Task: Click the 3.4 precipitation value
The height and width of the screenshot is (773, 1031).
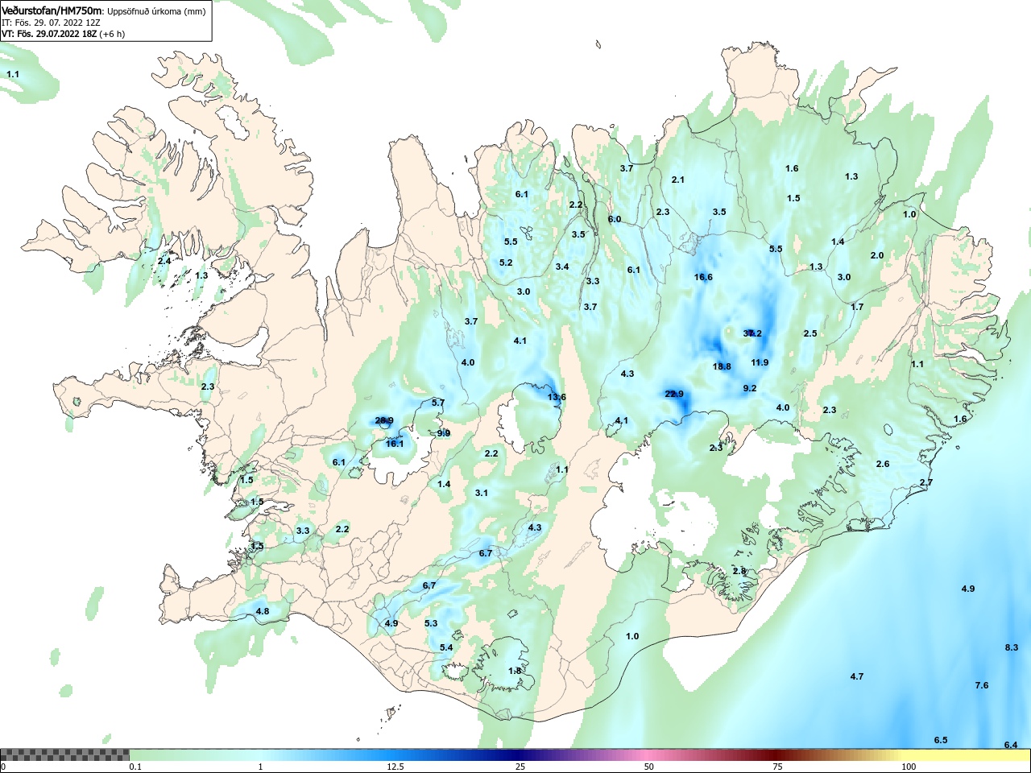Action: tap(562, 267)
